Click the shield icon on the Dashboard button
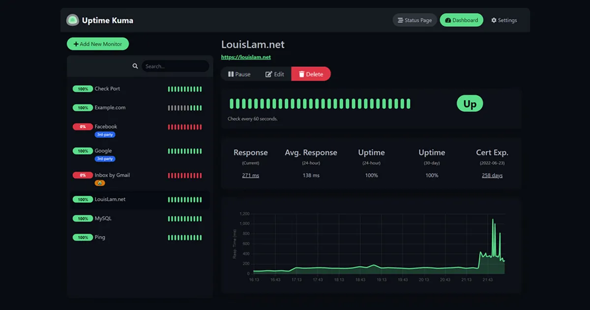The height and width of the screenshot is (310, 590). [x=448, y=20]
